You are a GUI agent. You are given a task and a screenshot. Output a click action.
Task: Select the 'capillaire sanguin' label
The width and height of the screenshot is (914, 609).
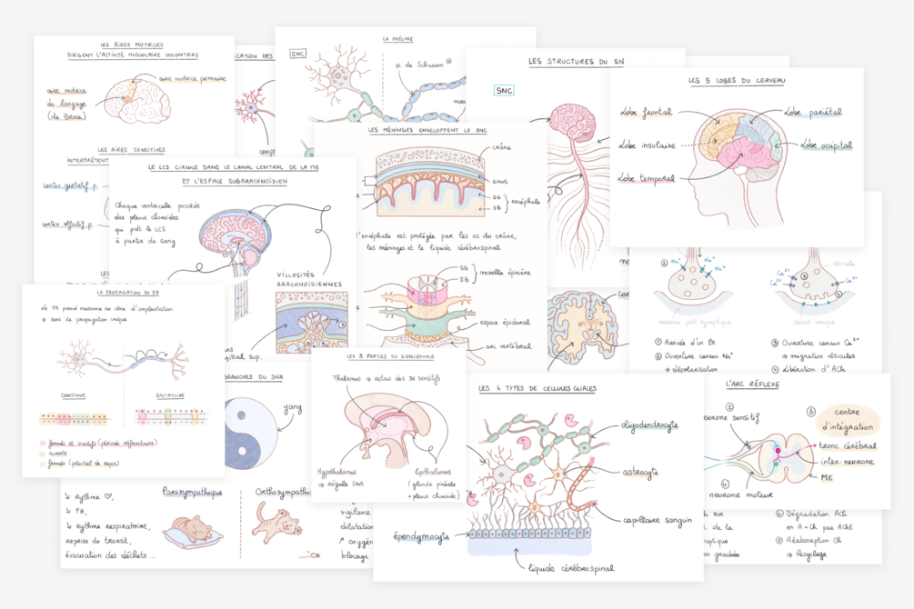coord(657,519)
